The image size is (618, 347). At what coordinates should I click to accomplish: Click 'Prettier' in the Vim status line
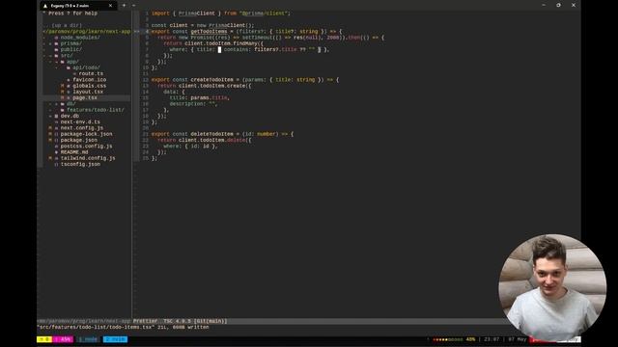145,321
